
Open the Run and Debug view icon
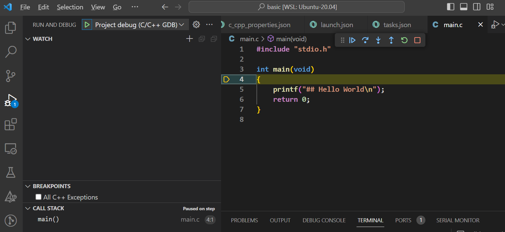[x=11, y=100]
